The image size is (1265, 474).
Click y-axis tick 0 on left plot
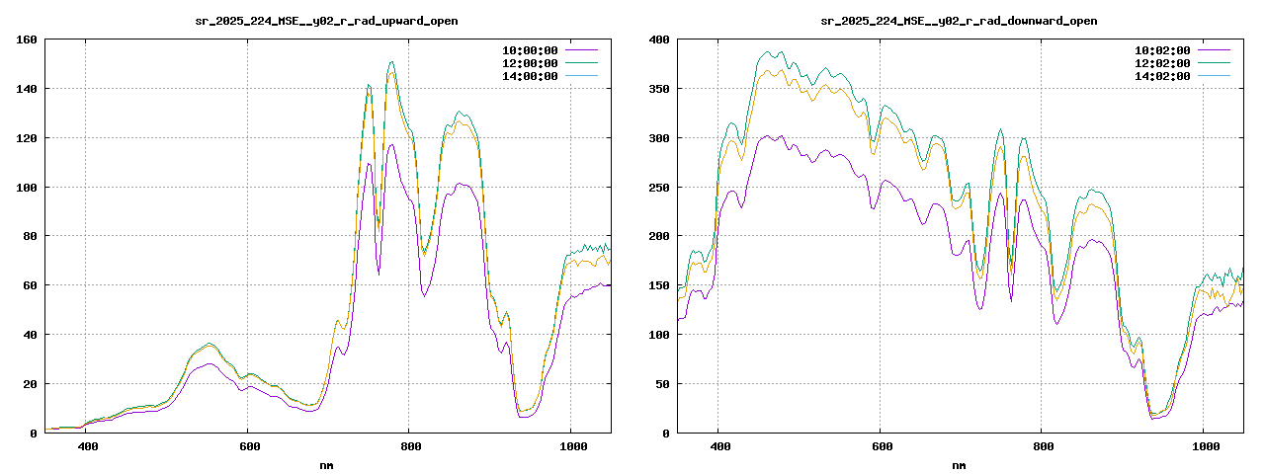click(34, 434)
